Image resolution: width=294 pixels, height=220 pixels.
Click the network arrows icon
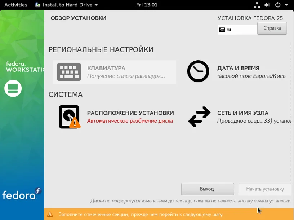point(199,117)
